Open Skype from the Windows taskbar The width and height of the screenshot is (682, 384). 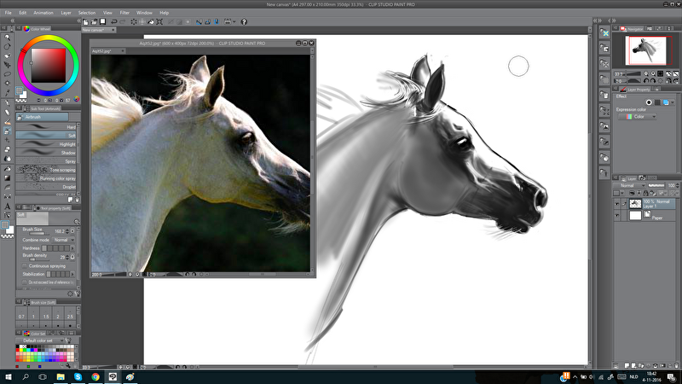[x=78, y=376]
